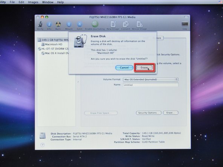Cancel the Erase Disk dialog

coord(124,68)
